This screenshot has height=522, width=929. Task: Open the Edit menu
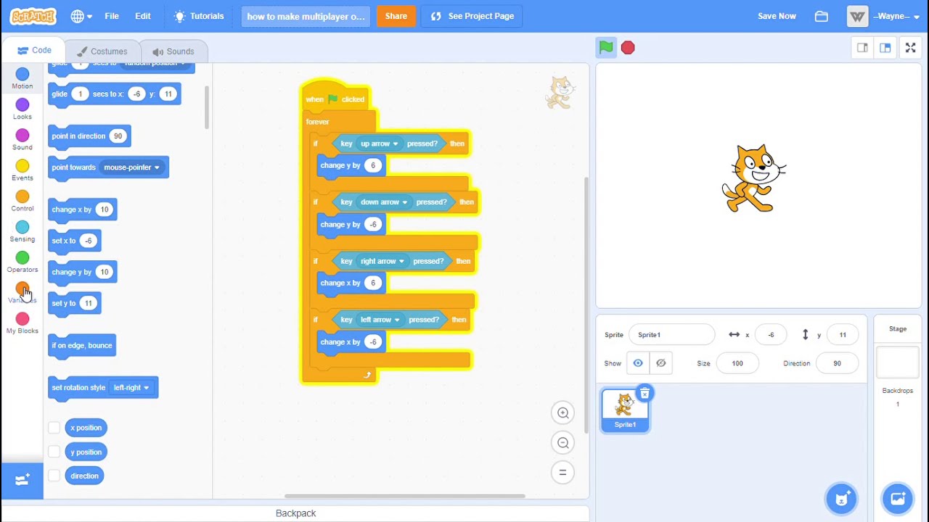(143, 16)
